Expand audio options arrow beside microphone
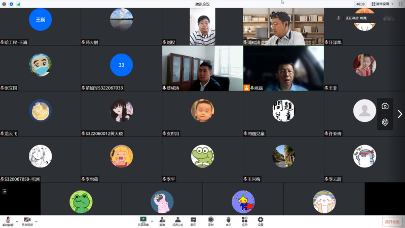This screenshot has height=228, width=405. click(x=17, y=221)
